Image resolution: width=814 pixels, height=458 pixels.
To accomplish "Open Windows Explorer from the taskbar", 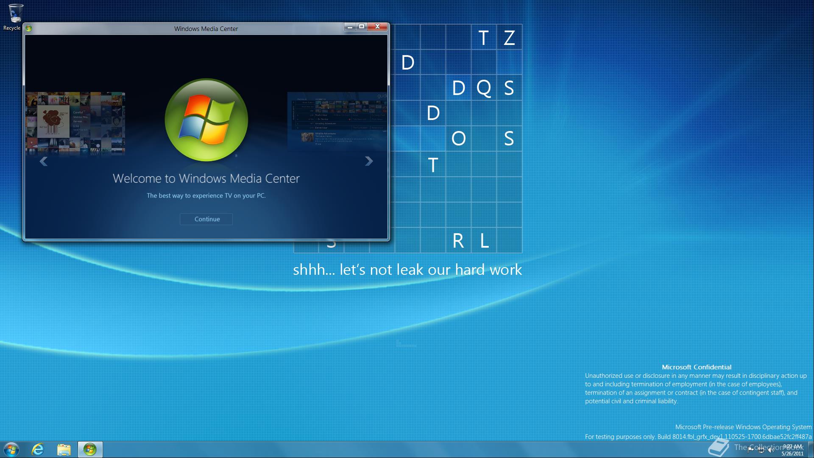I will pos(64,450).
